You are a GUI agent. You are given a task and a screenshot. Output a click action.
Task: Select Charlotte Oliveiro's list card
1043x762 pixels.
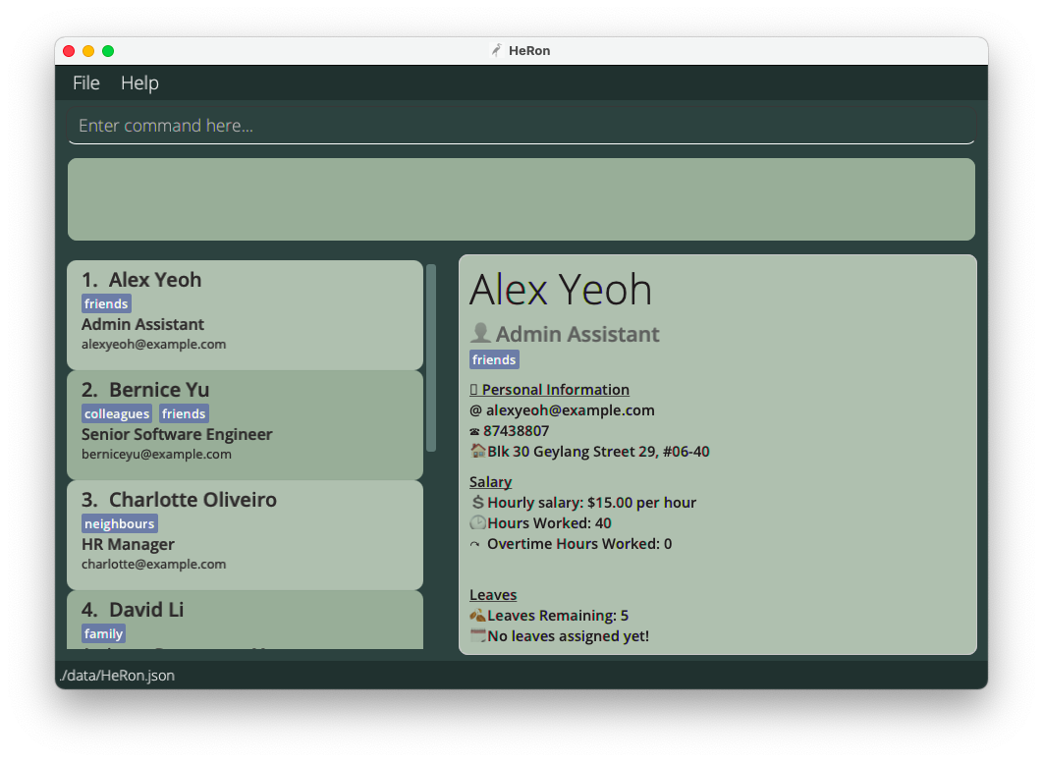tap(245, 535)
